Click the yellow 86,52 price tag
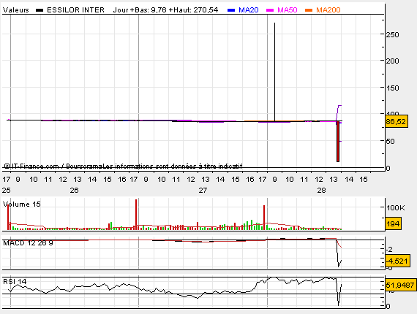 tap(396, 121)
